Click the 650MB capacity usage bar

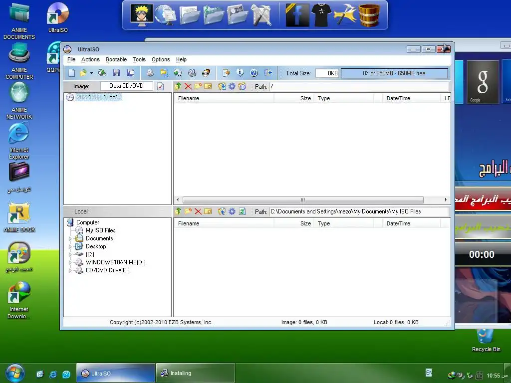click(x=394, y=73)
